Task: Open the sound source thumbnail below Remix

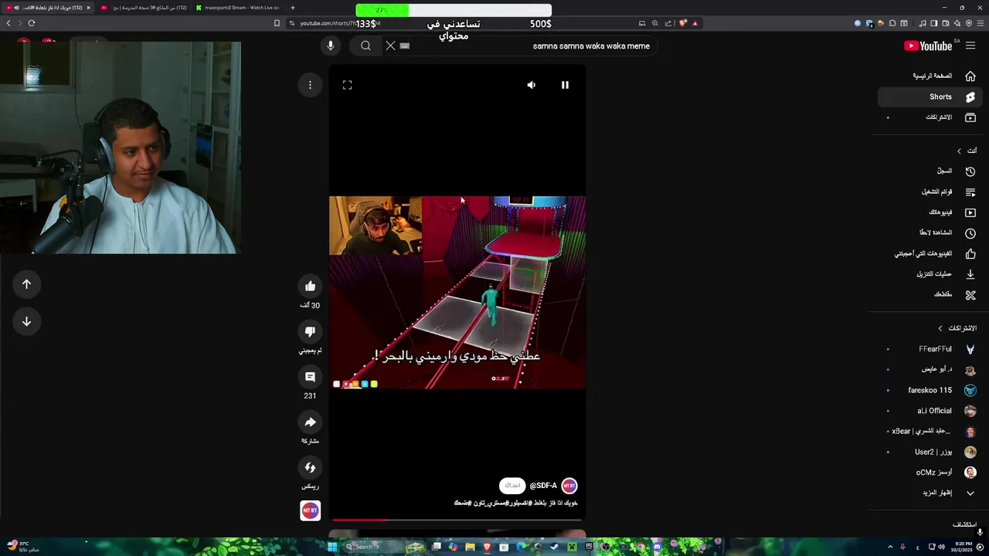Action: [x=310, y=510]
